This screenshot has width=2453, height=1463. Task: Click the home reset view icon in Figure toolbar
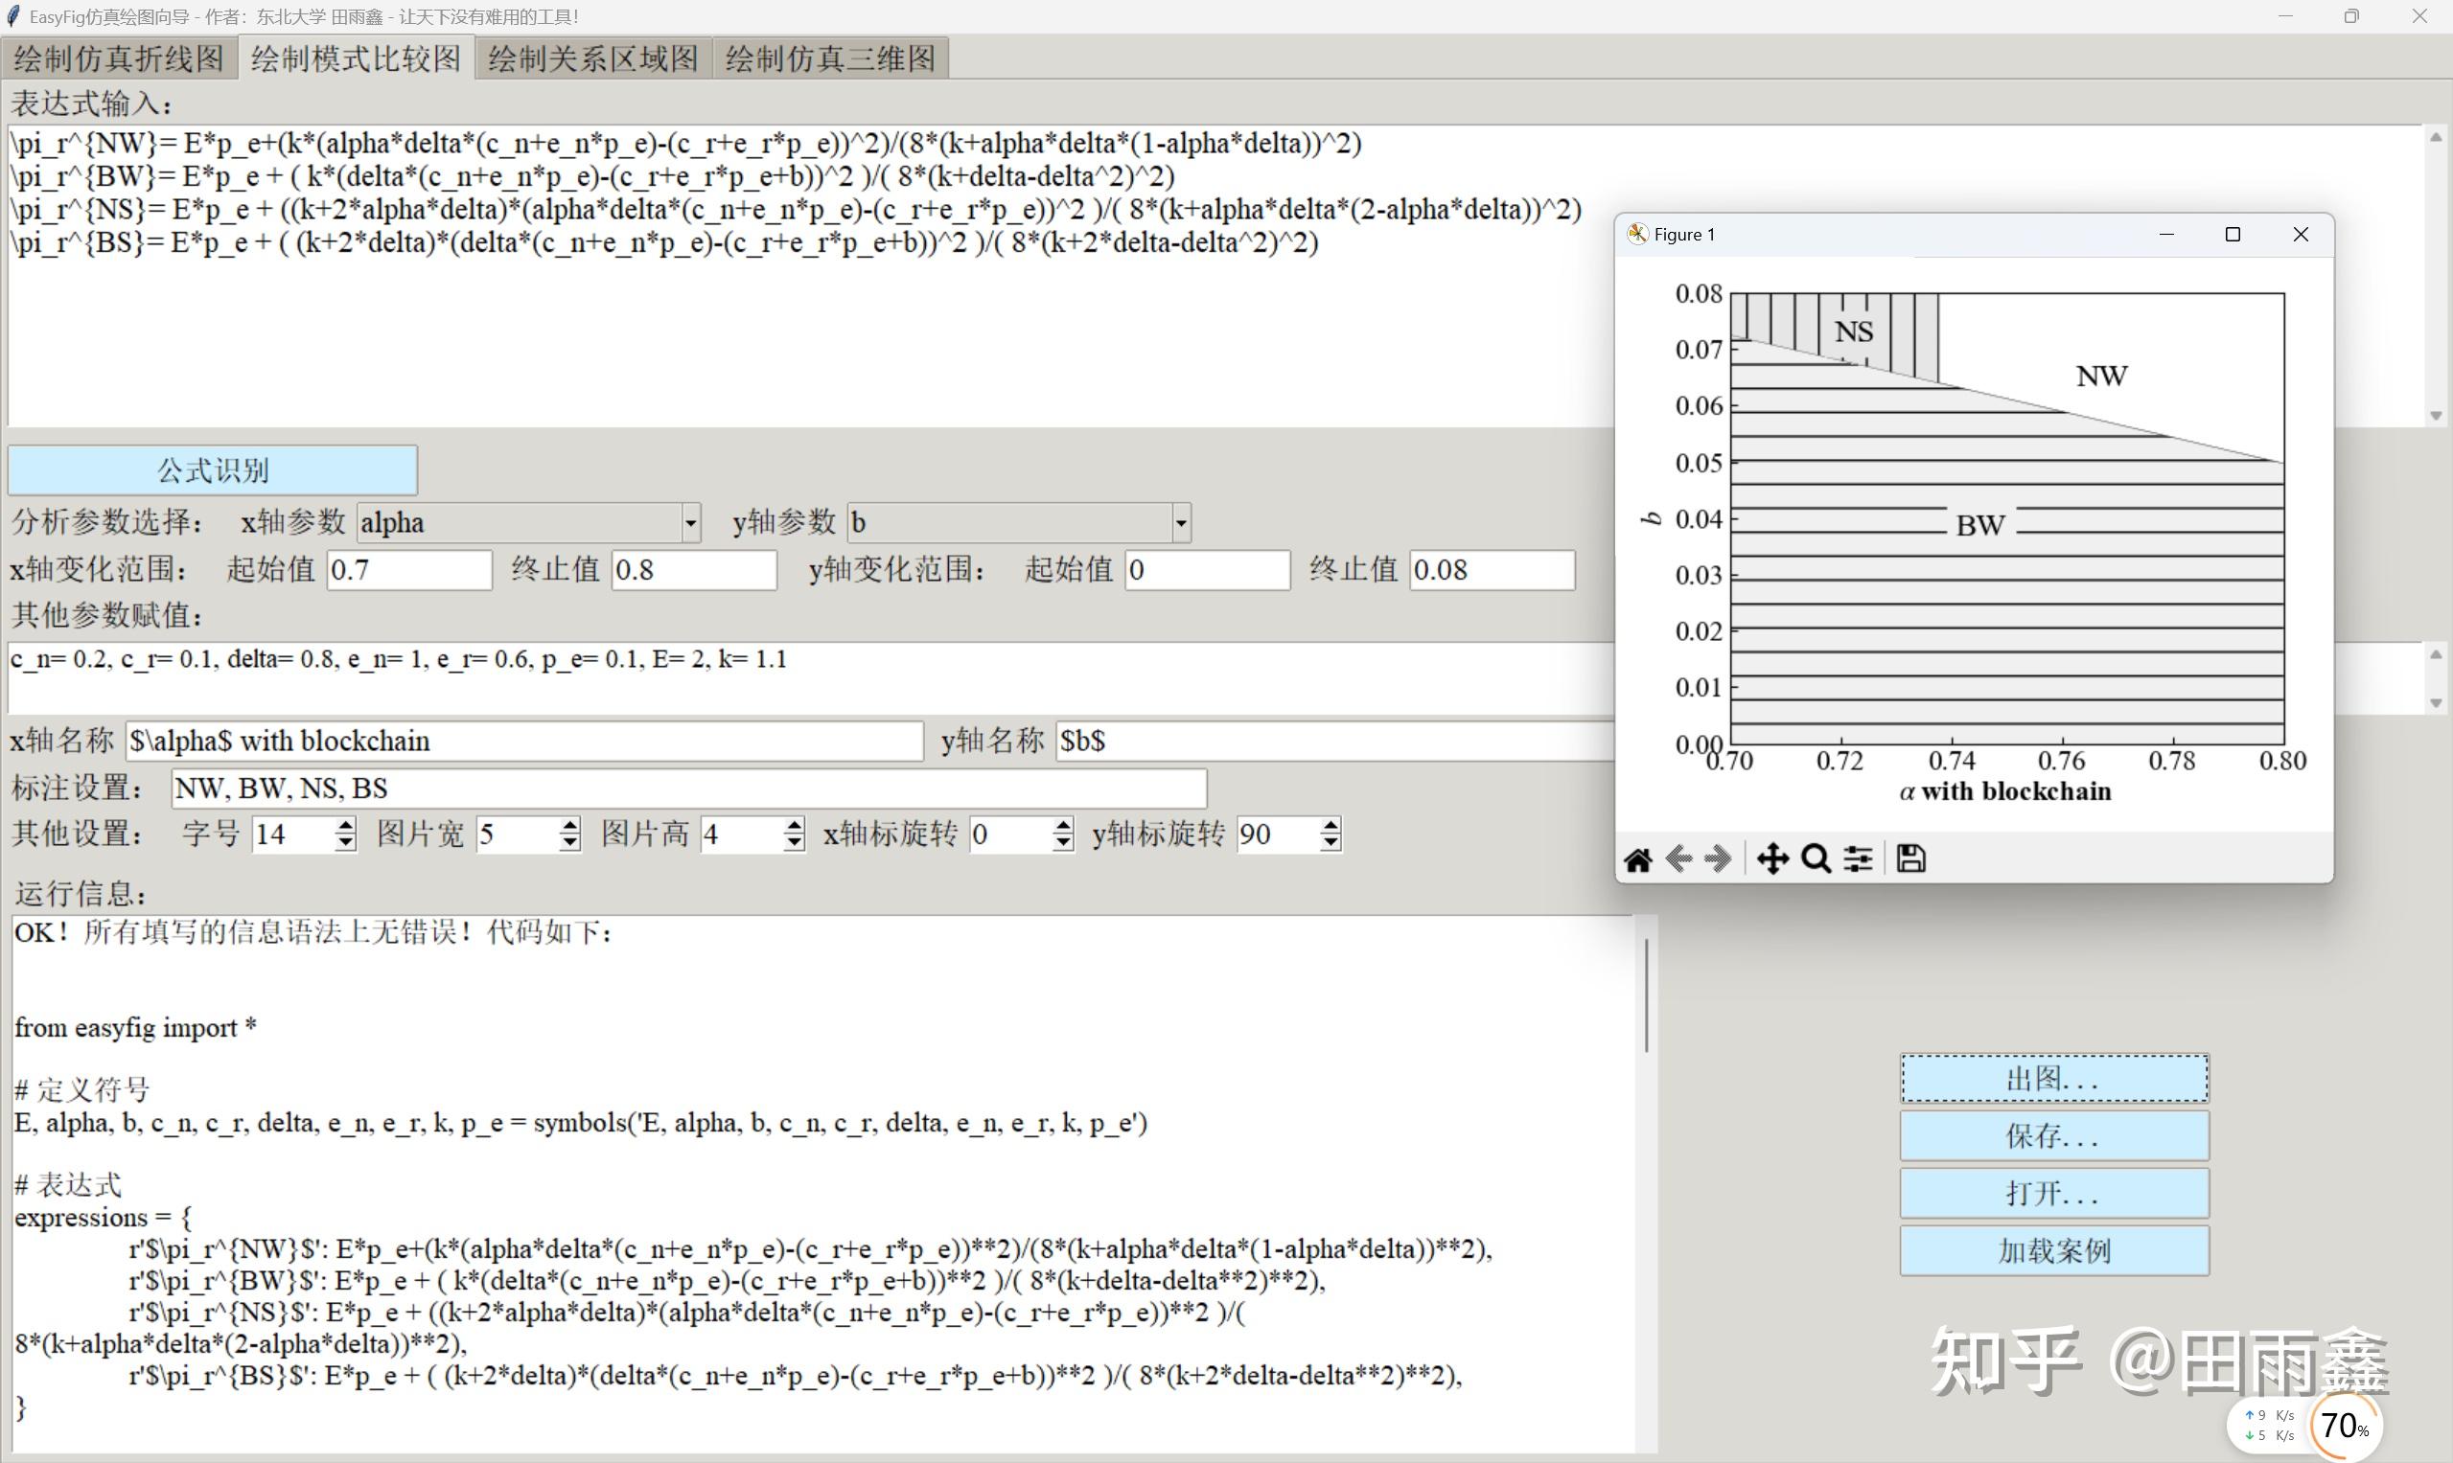[x=1637, y=858]
